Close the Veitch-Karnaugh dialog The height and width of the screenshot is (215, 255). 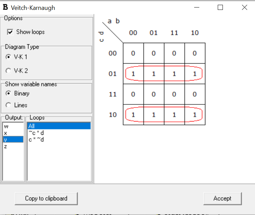pyautogui.click(x=244, y=8)
